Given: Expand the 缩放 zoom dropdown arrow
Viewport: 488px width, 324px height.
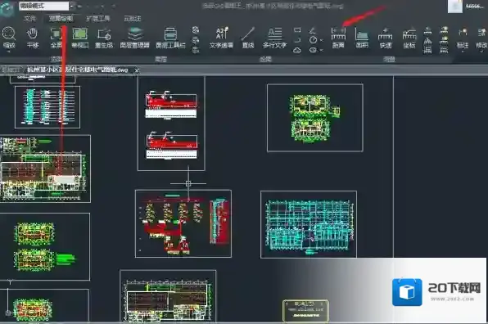Looking at the screenshot, I should point(9,52).
